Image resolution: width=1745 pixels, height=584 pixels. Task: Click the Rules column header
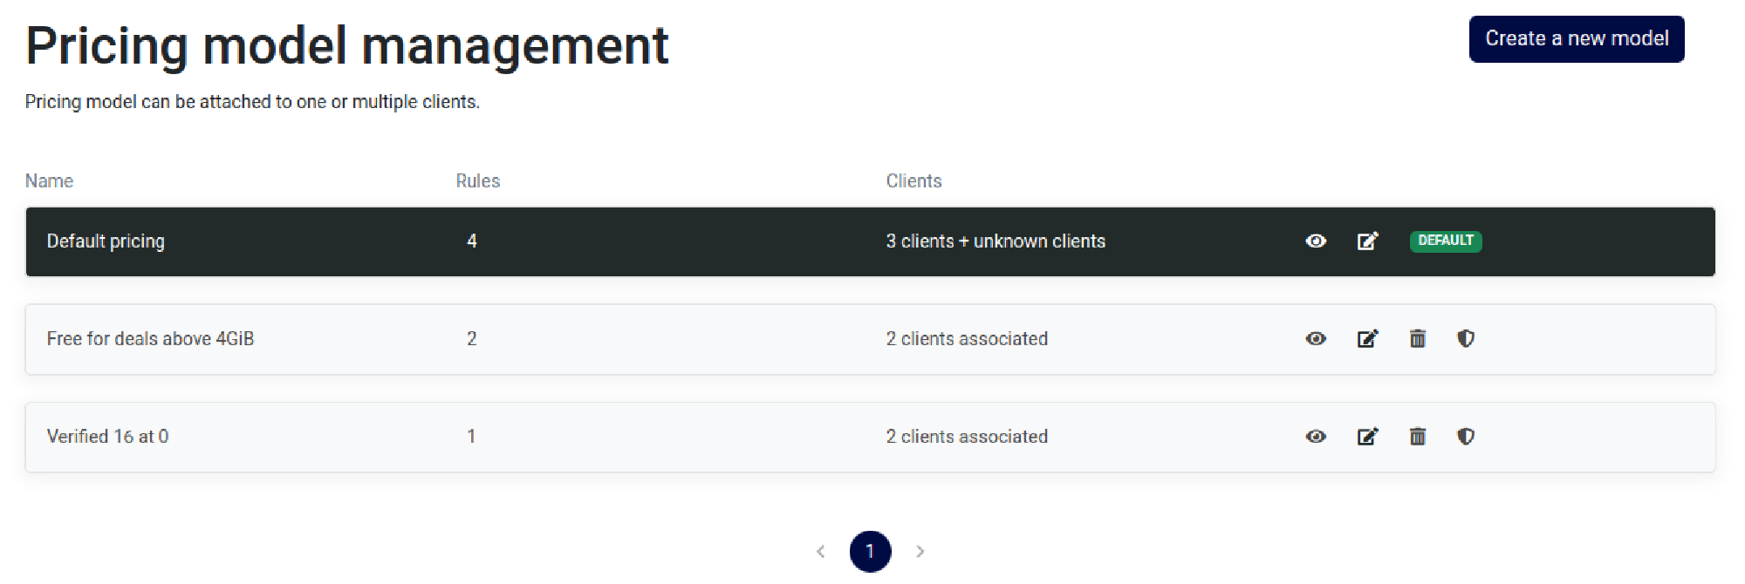(x=476, y=180)
